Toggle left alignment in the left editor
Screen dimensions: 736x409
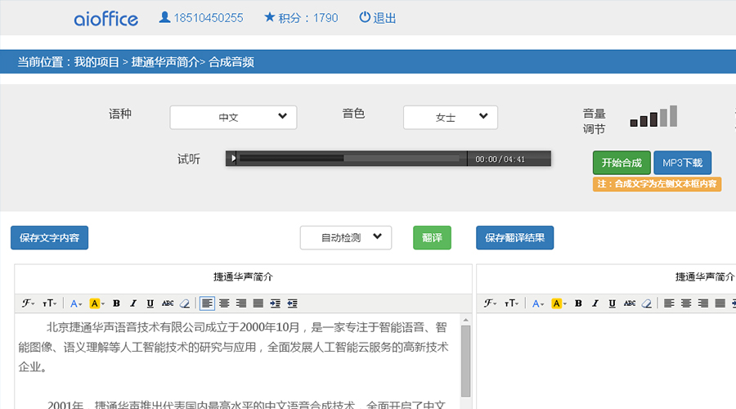pyautogui.click(x=207, y=303)
